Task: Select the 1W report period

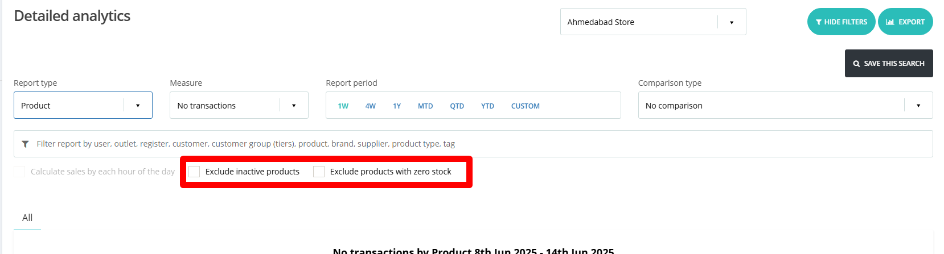Action: click(343, 106)
